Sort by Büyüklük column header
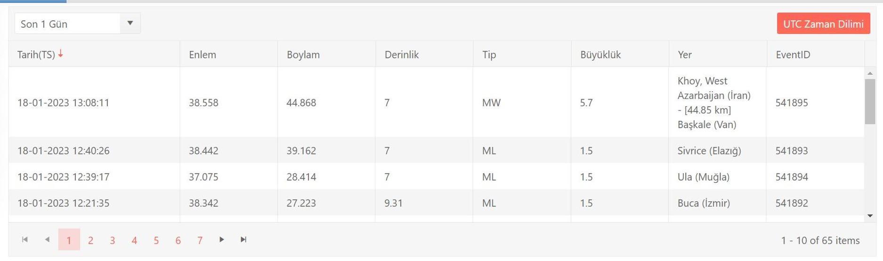The height and width of the screenshot is (261, 883). click(x=600, y=55)
